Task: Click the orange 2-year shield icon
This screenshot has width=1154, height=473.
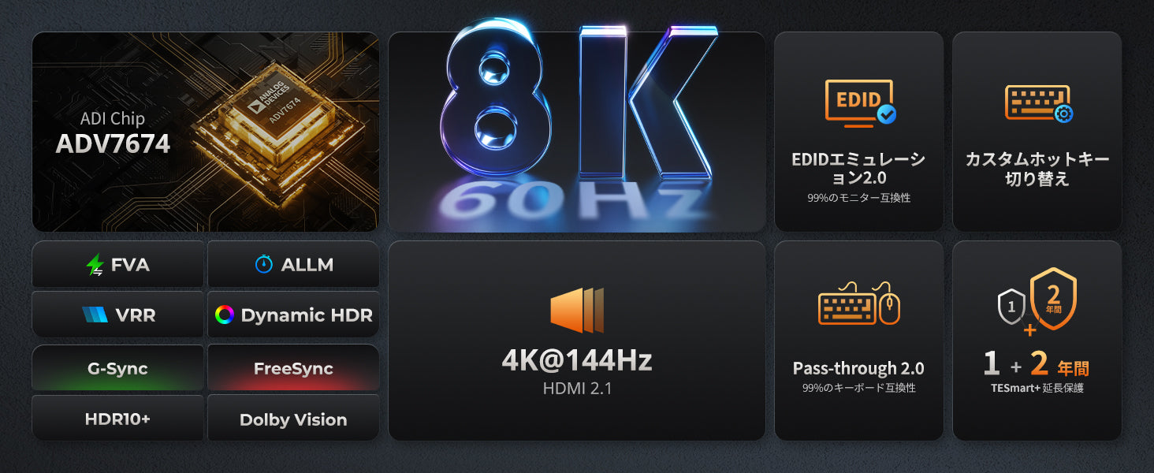Action: pos(1054,298)
